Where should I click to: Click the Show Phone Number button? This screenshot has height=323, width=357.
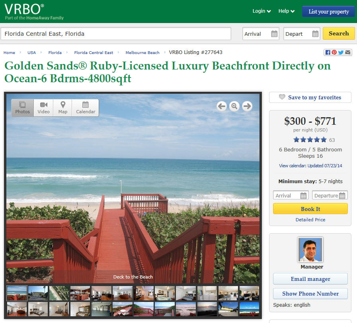(310, 294)
